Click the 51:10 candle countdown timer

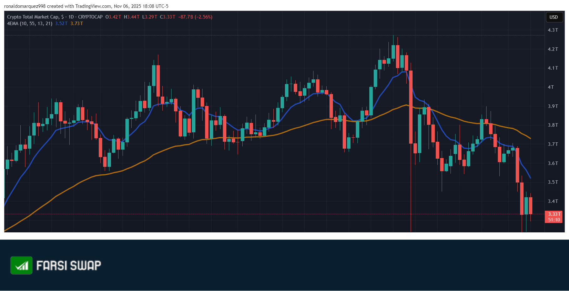click(554, 220)
